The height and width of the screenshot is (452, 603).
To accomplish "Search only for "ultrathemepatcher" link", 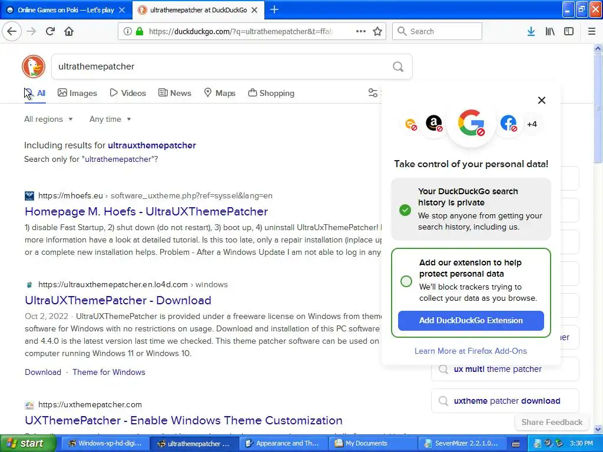I will pos(118,159).
